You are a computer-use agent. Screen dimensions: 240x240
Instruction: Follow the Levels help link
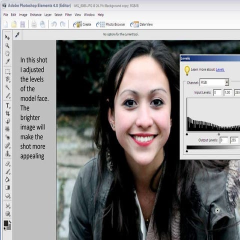[x=220, y=69]
